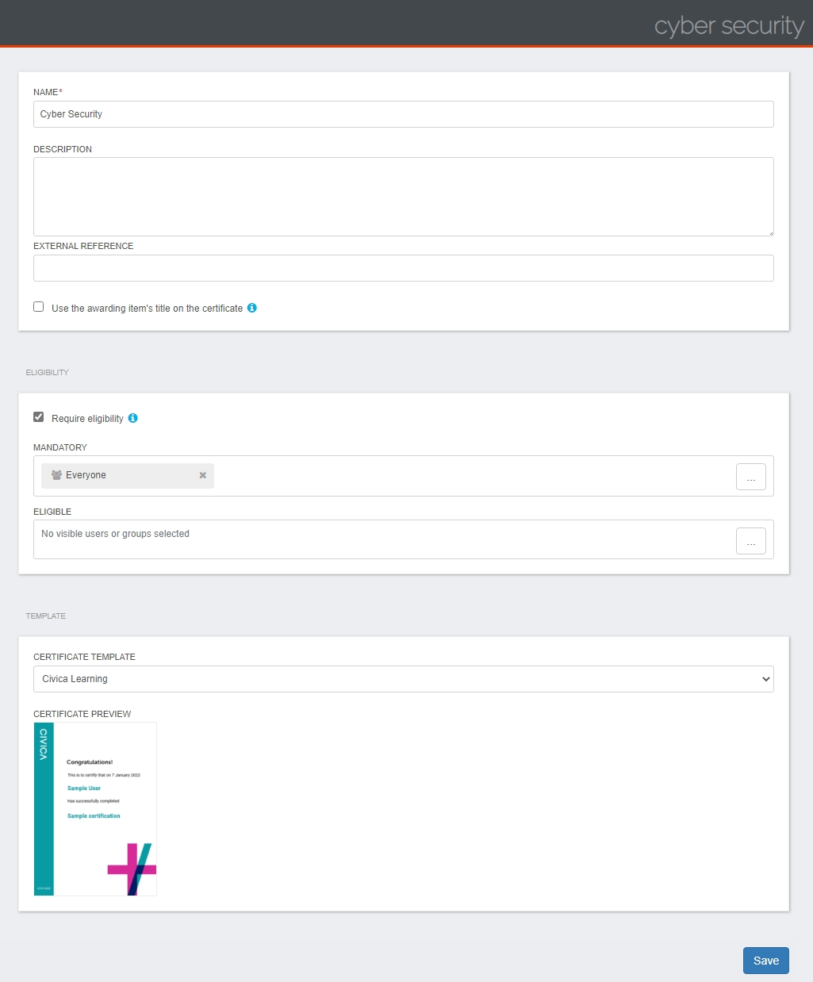The width and height of the screenshot is (813, 982).
Task: Open the Eligible users picker ellipsis button
Action: [x=750, y=541]
